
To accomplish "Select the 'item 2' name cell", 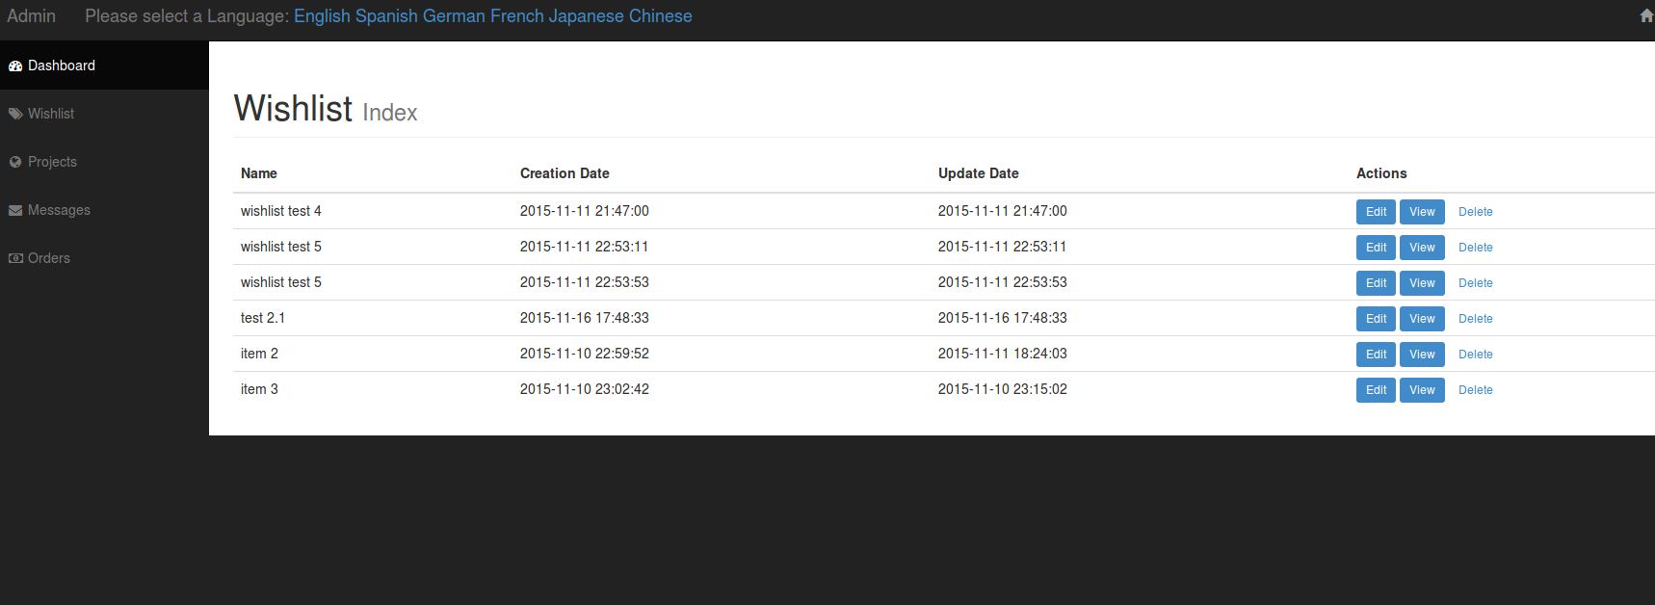I will (259, 354).
